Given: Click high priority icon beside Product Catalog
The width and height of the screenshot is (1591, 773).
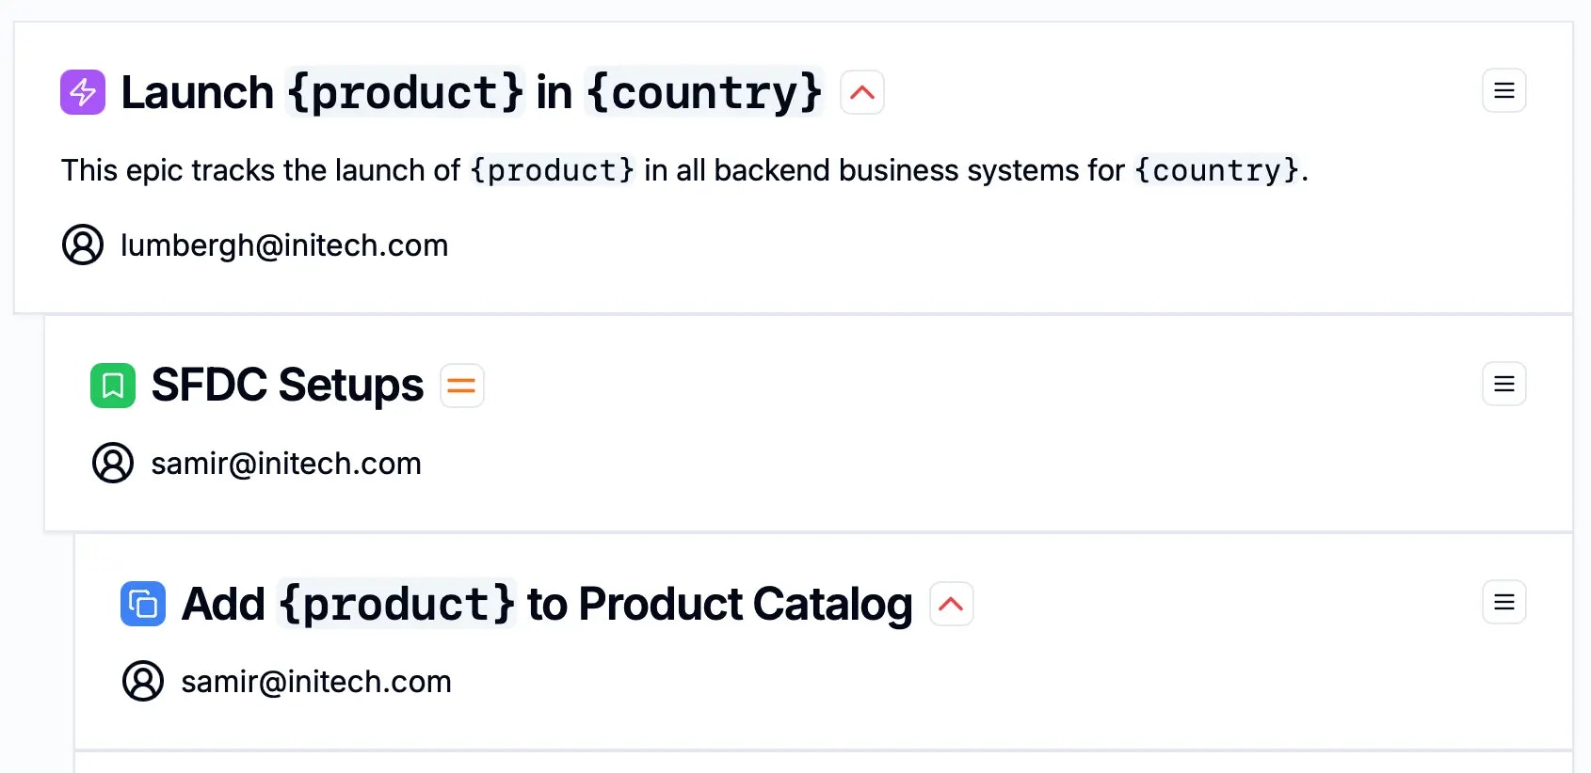Looking at the screenshot, I should pos(952,604).
